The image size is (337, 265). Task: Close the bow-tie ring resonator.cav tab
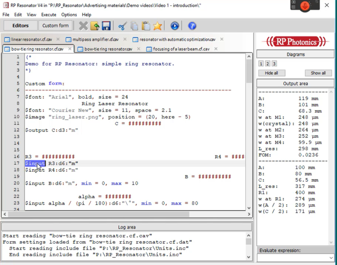coord(139,49)
